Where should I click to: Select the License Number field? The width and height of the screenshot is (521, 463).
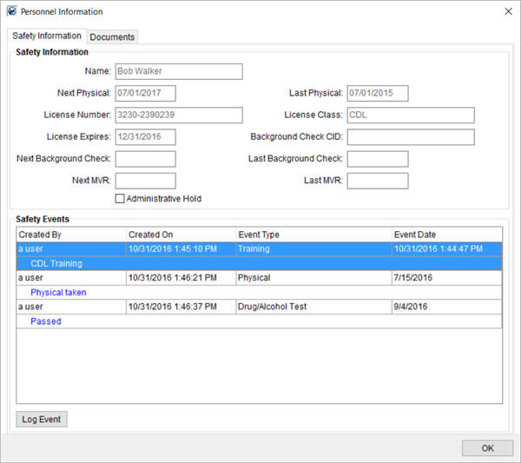click(178, 116)
